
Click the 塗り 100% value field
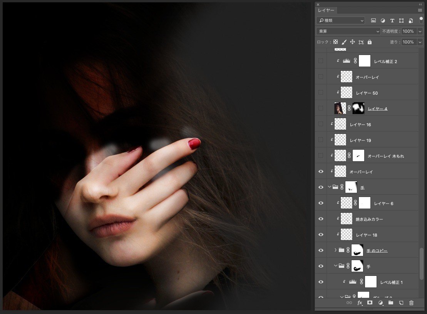tap(409, 42)
